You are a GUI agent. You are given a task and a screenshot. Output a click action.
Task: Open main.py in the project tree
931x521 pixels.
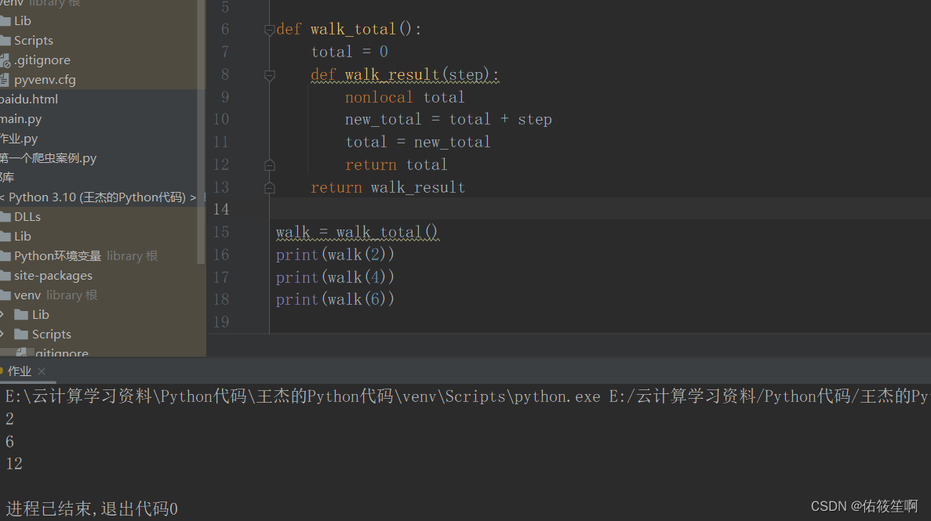20,118
